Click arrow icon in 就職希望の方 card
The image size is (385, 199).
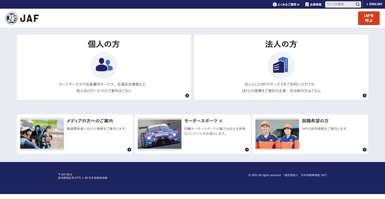364,150
